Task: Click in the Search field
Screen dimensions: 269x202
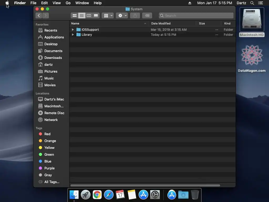Action: [x=196, y=16]
